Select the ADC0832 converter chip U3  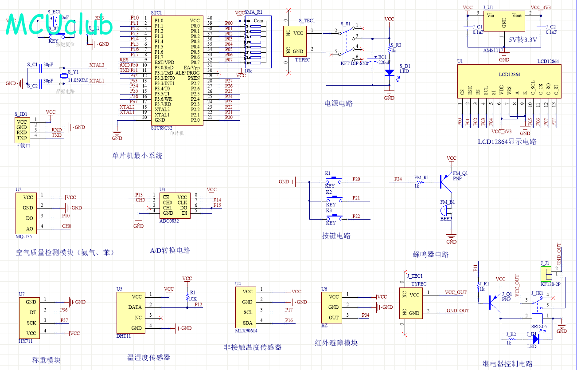[175, 205]
